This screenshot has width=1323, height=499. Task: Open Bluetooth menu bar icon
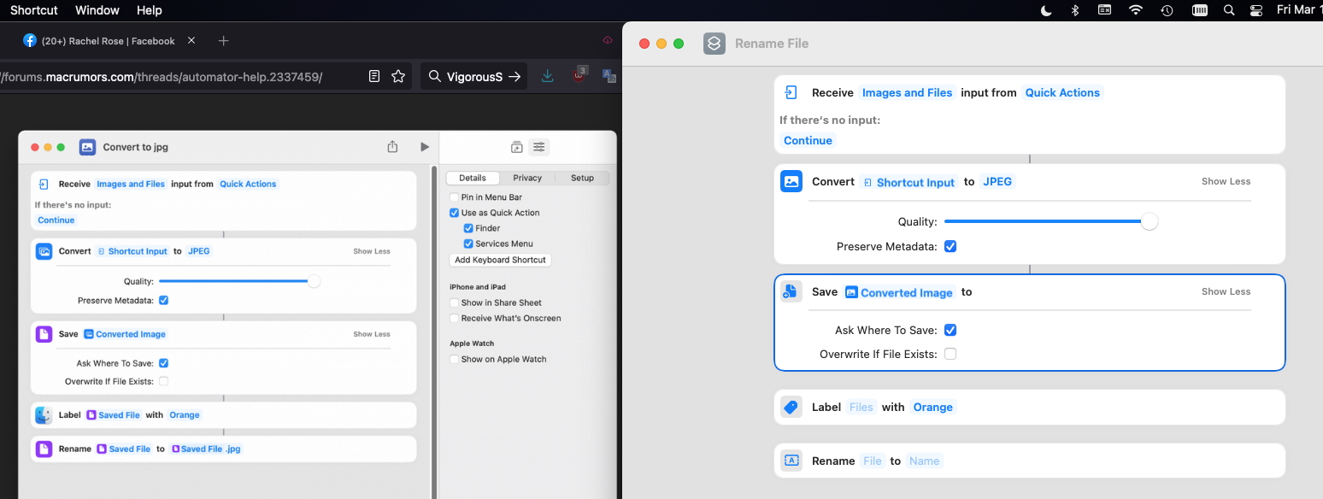pyautogui.click(x=1075, y=10)
